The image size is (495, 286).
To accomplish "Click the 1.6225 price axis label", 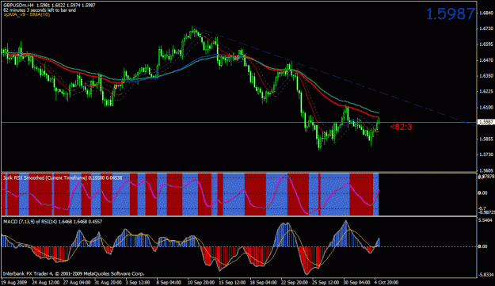I will point(486,92).
